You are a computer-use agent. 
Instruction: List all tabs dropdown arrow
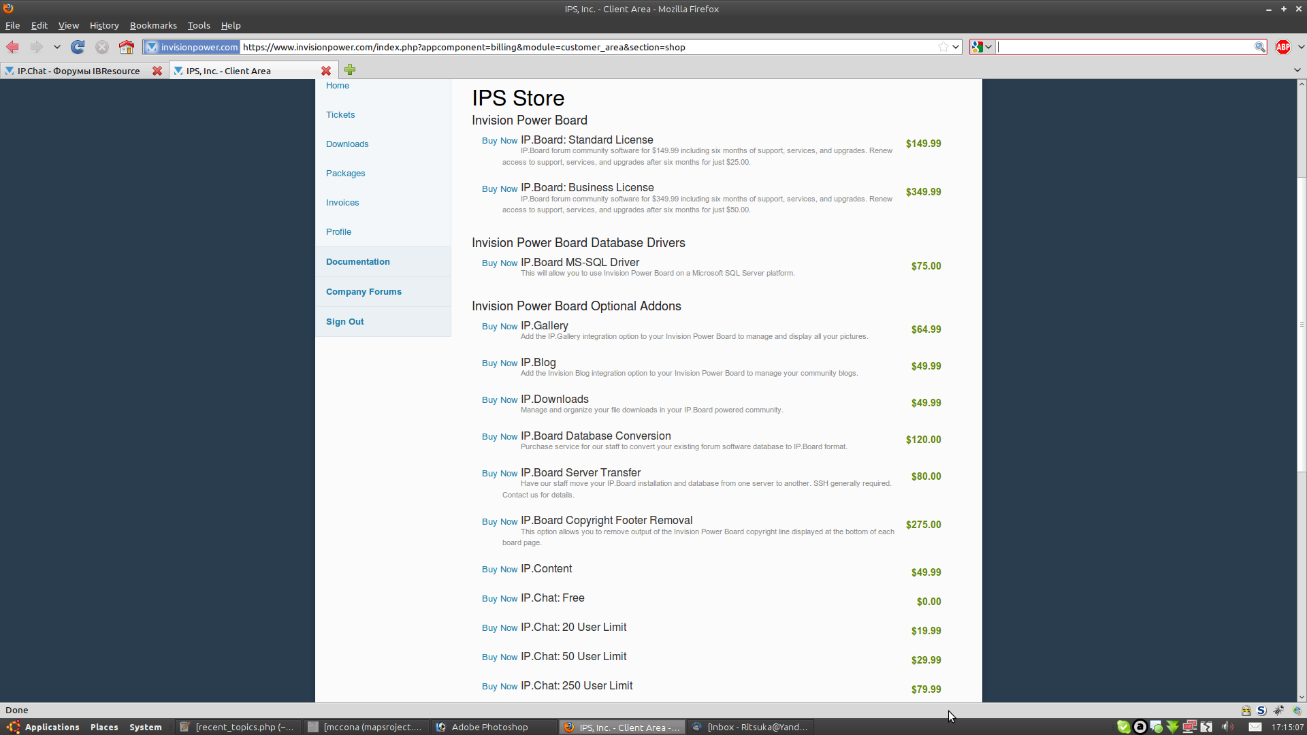[x=1297, y=70]
